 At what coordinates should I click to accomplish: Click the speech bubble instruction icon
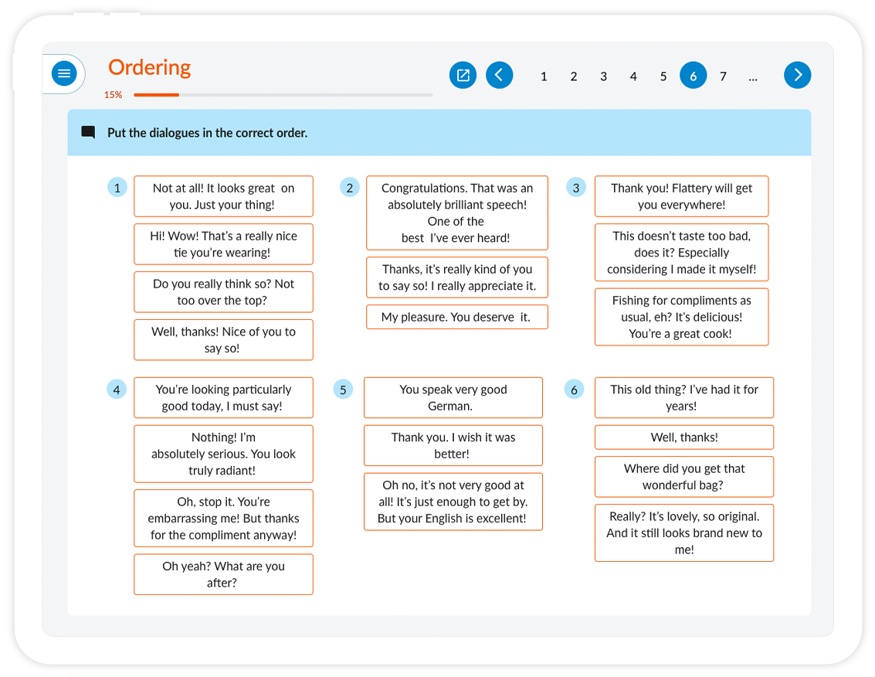tap(88, 132)
